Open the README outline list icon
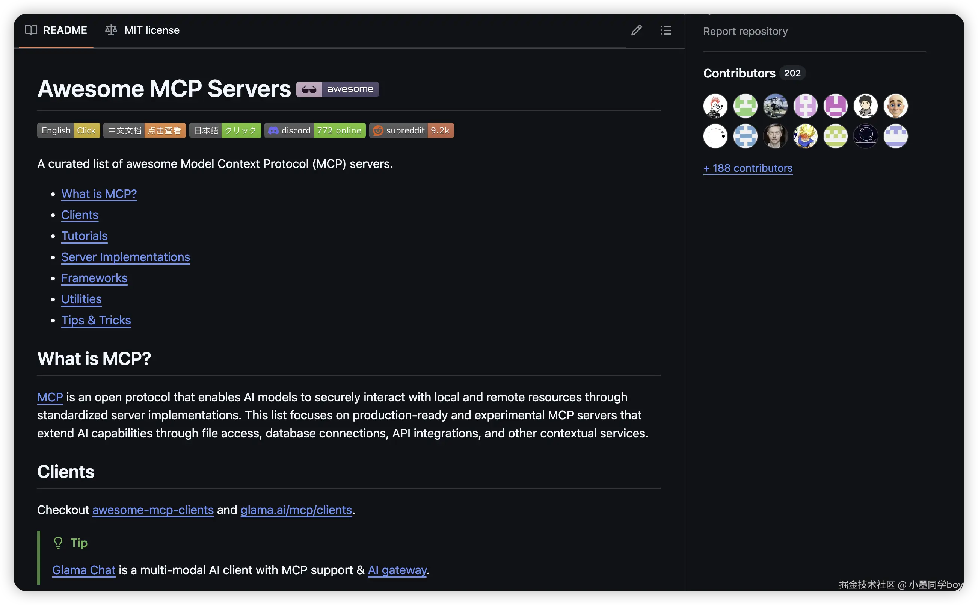Screen dimensions: 978x605 (x=665, y=30)
